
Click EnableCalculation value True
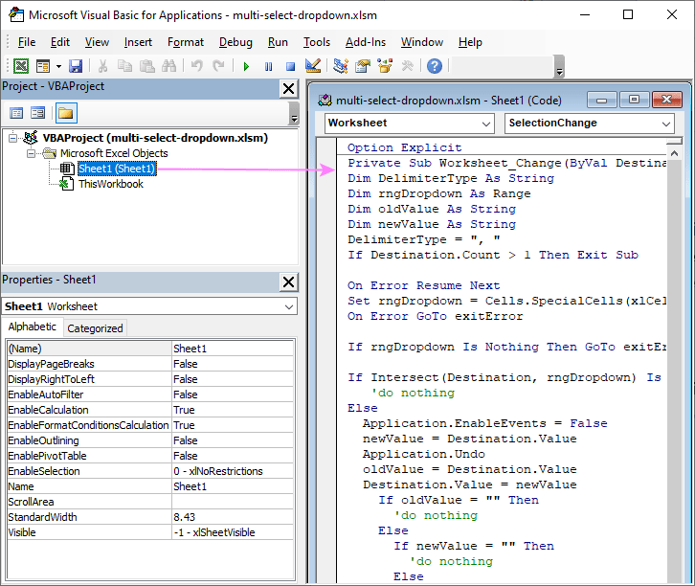pos(233,410)
